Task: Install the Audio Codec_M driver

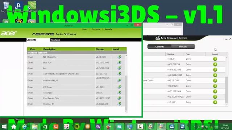Action: coord(119,80)
